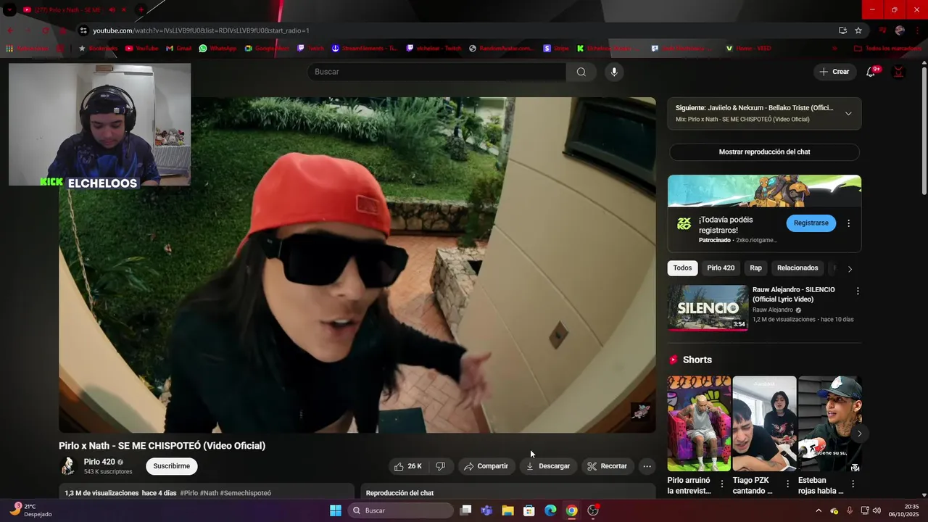Open the Pirlo 420 channel name link
Viewport: 928px width, 522px height.
click(99, 462)
